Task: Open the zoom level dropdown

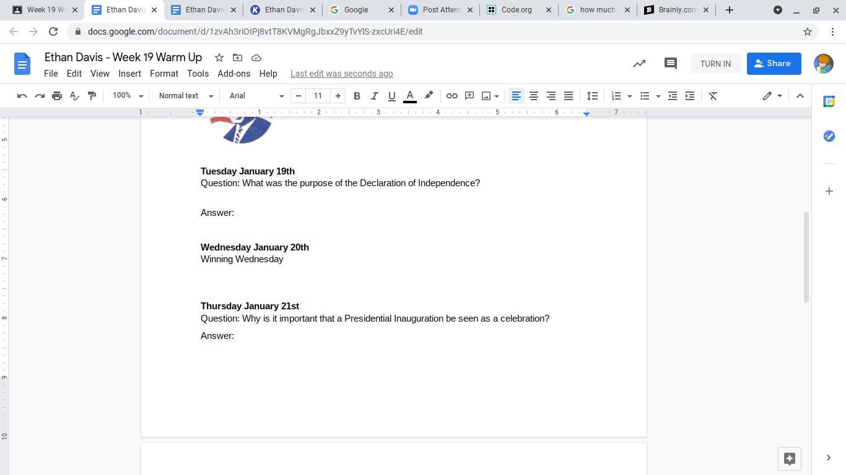Action: click(128, 96)
